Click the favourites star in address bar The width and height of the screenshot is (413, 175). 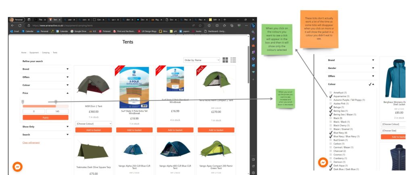pyautogui.click(x=200, y=25)
